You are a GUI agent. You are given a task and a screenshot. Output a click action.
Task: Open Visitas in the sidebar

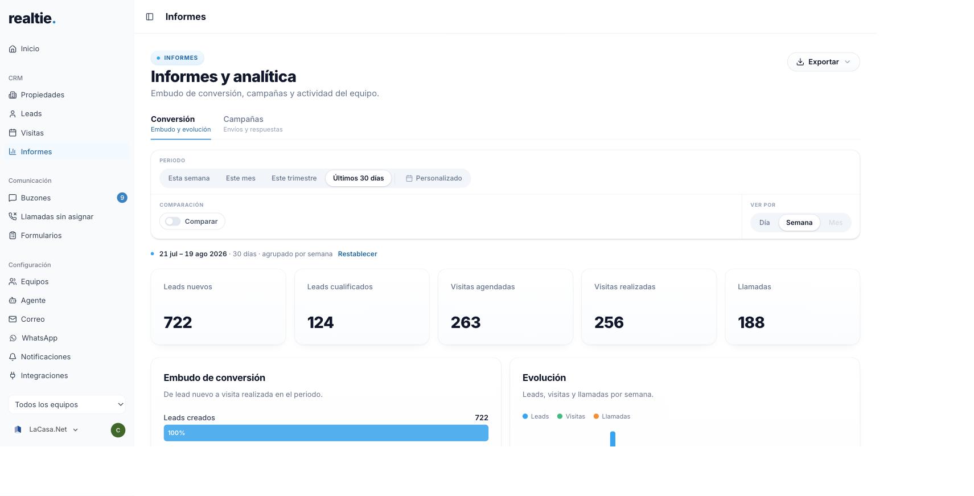(67, 133)
